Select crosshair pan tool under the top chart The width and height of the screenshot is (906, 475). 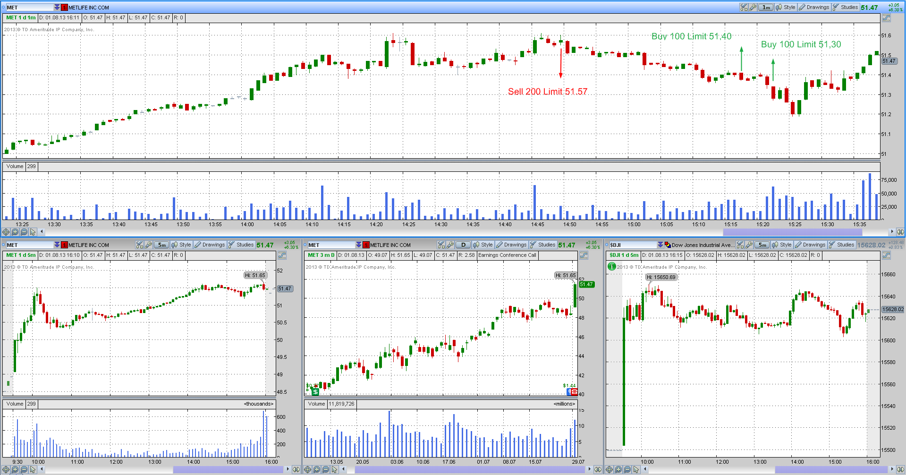6,232
